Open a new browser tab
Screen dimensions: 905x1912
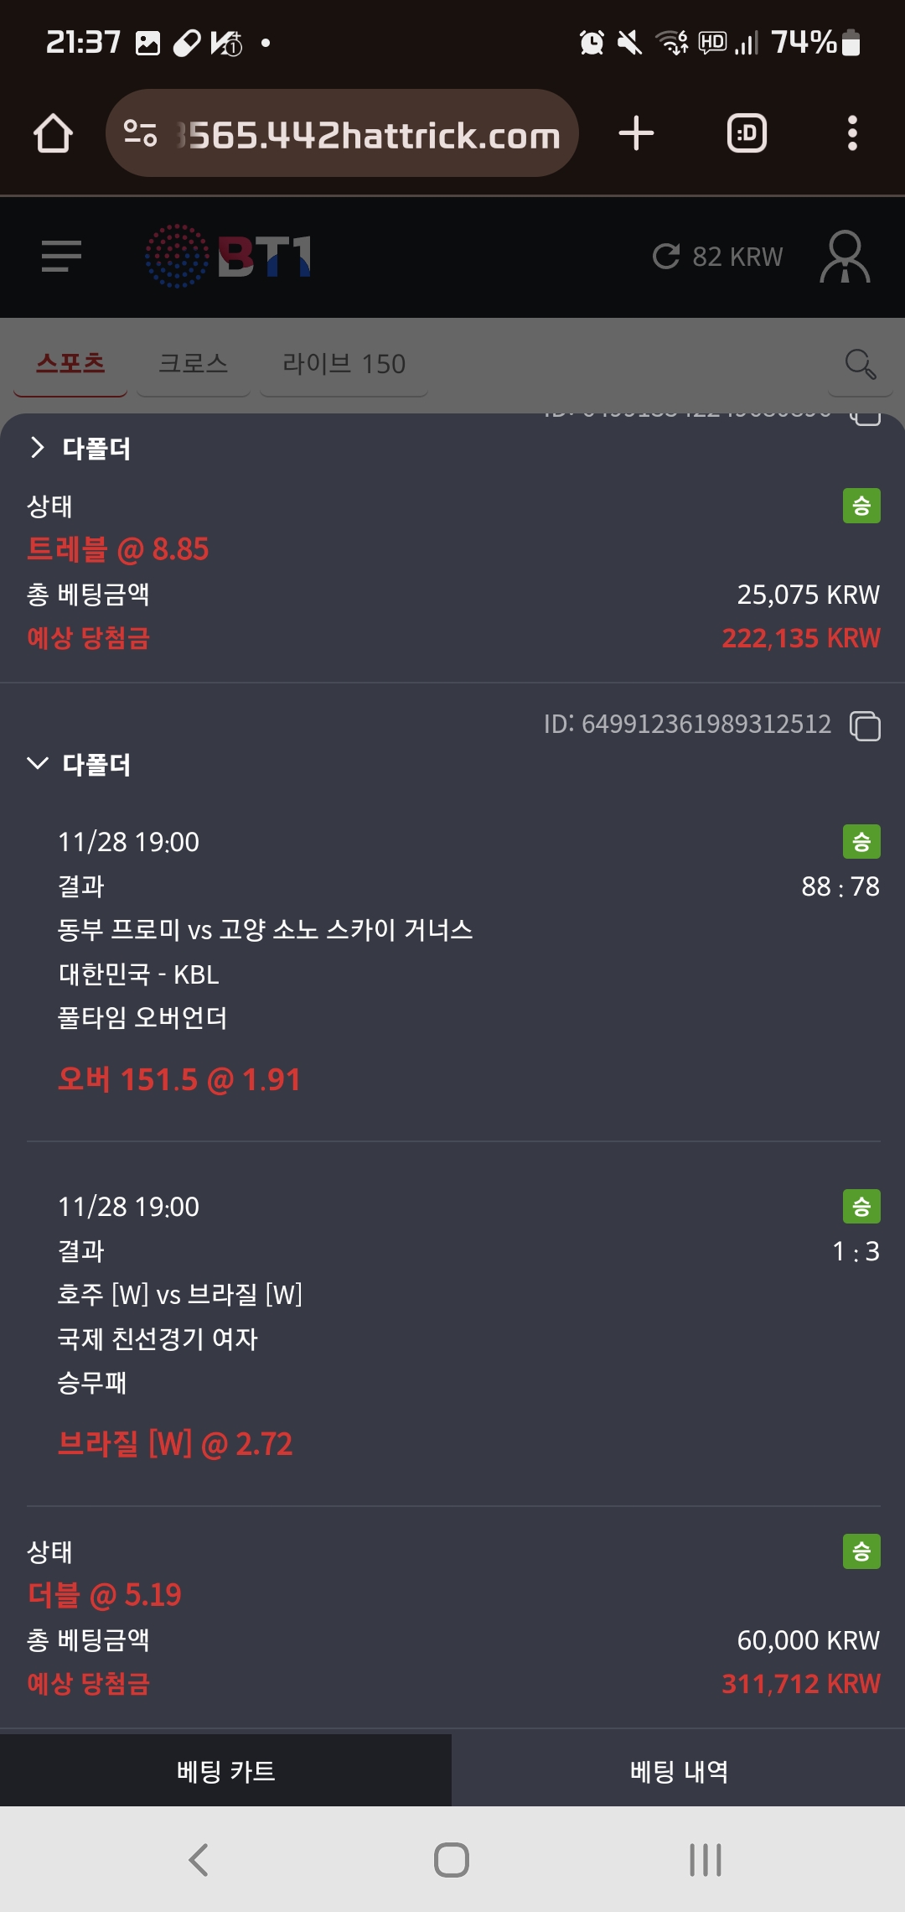(636, 133)
